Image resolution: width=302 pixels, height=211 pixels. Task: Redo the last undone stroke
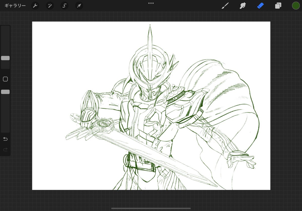[5, 150]
